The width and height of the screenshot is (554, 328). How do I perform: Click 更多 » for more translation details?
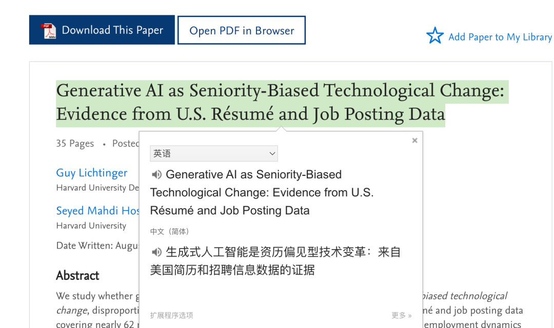(401, 315)
